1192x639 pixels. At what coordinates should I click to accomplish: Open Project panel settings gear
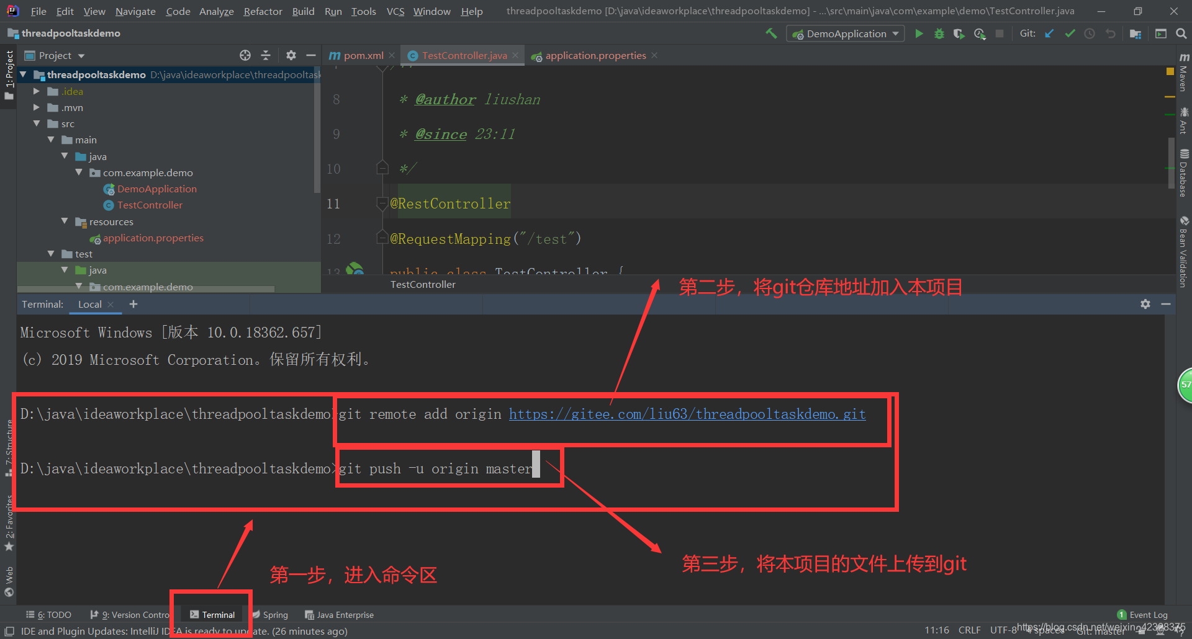[291, 55]
